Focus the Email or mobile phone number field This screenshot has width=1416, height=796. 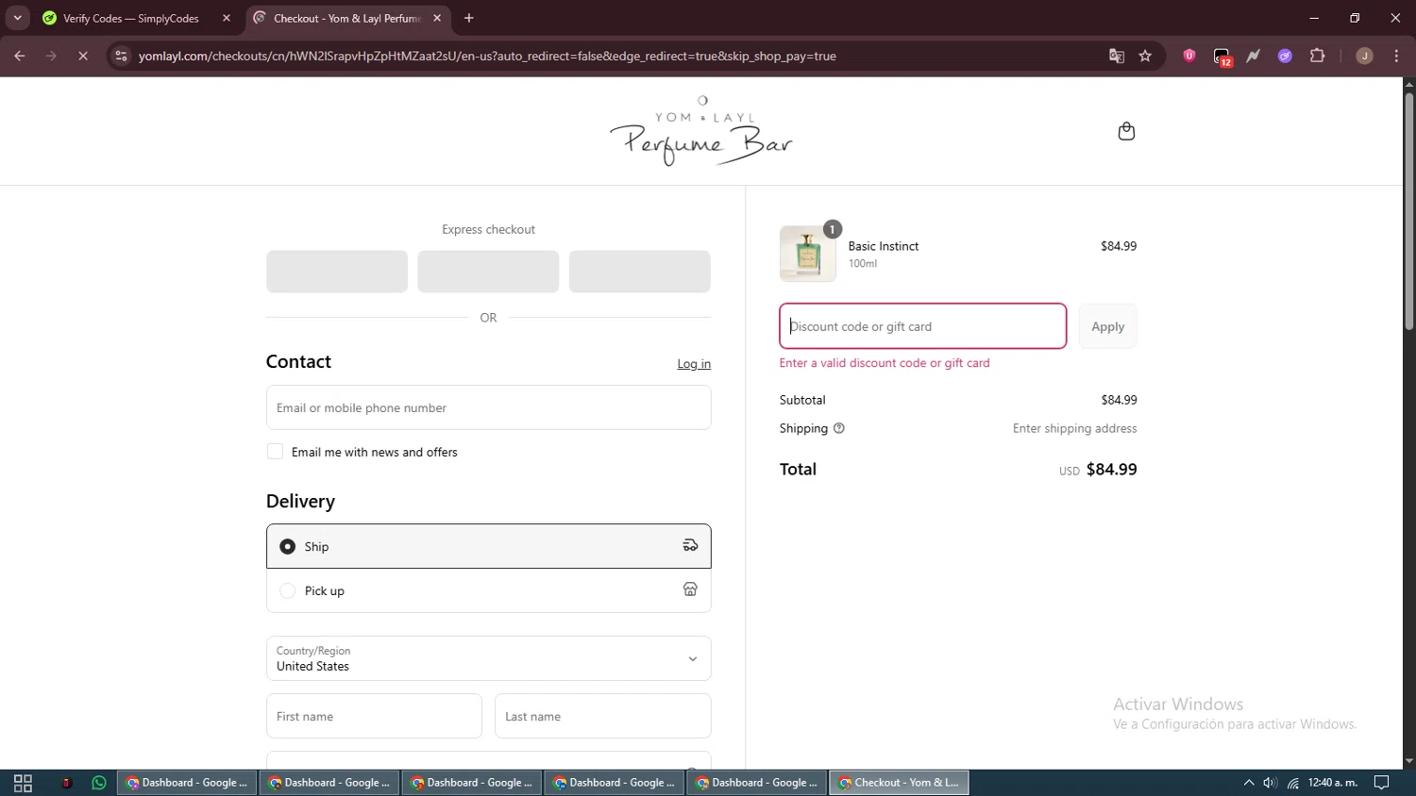click(488, 407)
